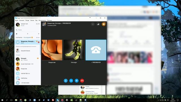
Task: Open the Action Center notification icon
Action: point(178,100)
